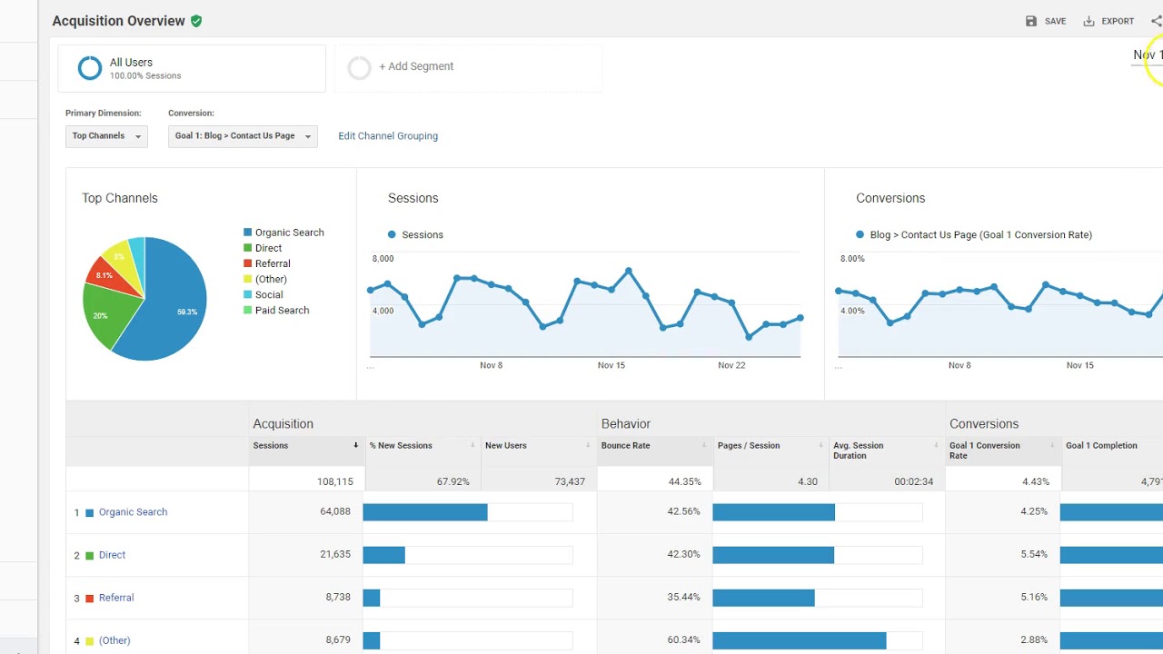The width and height of the screenshot is (1163, 654).
Task: Click the Nov 15 Sessions chart data point
Action: [x=611, y=290]
